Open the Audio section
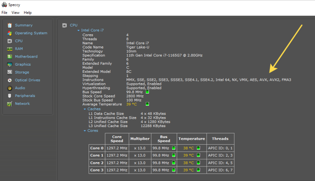 (20, 88)
